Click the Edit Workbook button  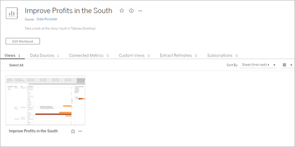[x=23, y=41]
